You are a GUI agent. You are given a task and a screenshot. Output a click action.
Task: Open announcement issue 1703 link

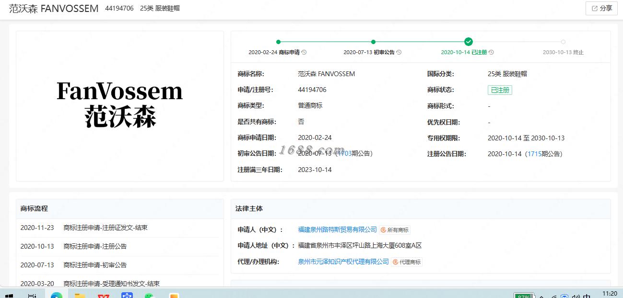coord(344,153)
